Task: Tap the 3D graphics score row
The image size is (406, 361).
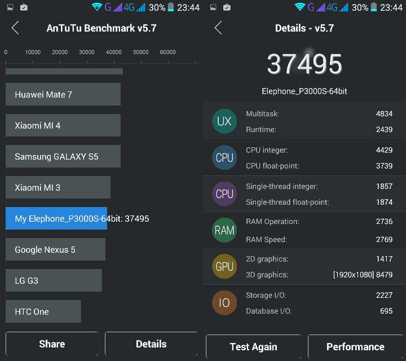Action: pos(319,275)
